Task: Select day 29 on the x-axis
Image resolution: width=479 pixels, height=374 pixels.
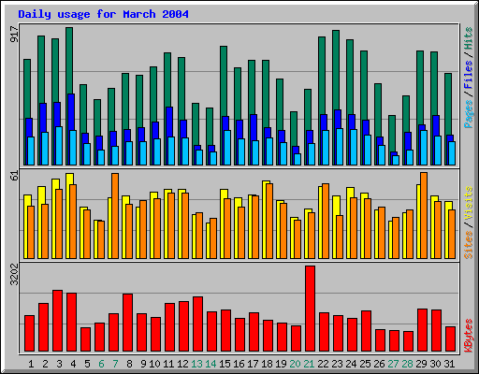Action: [421, 364]
